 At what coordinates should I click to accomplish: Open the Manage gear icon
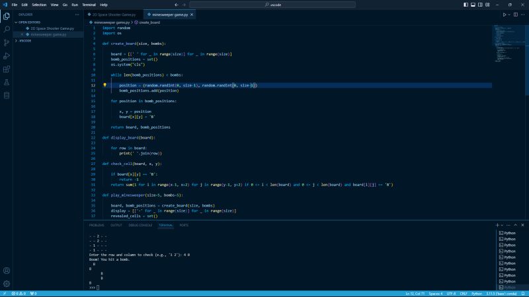(7, 283)
